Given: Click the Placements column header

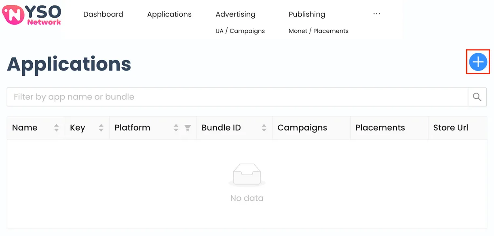Looking at the screenshot, I should [x=380, y=128].
